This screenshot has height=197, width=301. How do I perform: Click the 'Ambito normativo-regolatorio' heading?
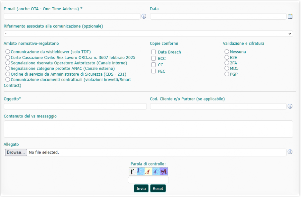[x=31, y=43]
